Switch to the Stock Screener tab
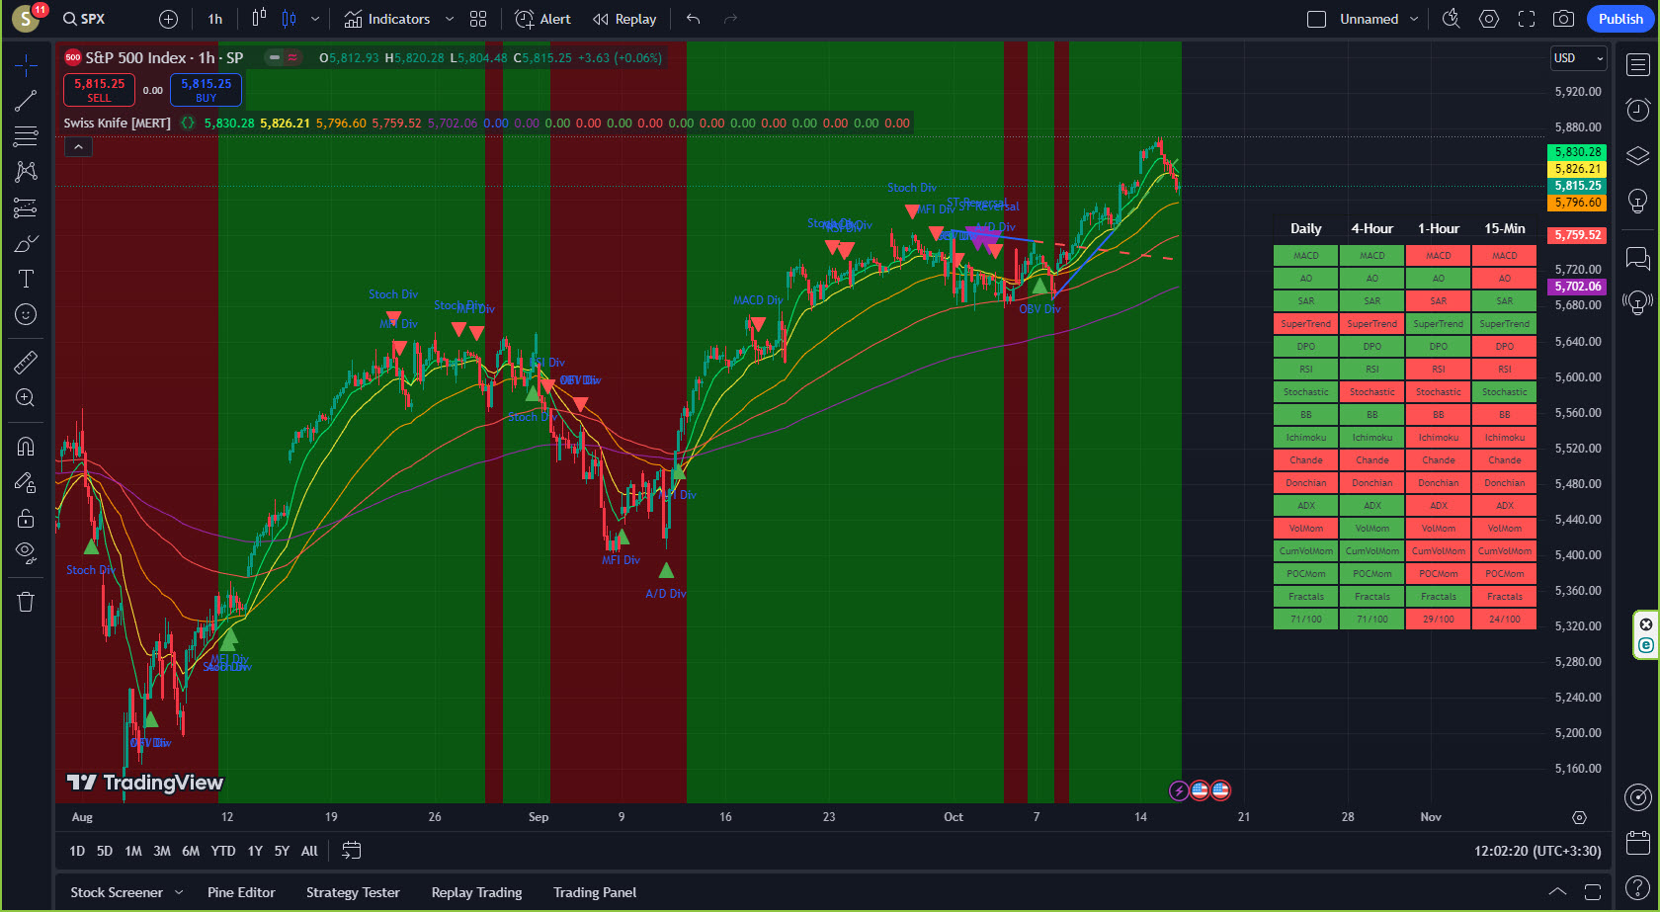1660x912 pixels. (x=117, y=892)
